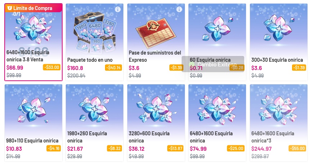Choose the 1980+260 Esquirla onírica pack
Image resolution: width=310 pixels, height=164 pixels.
point(95,123)
